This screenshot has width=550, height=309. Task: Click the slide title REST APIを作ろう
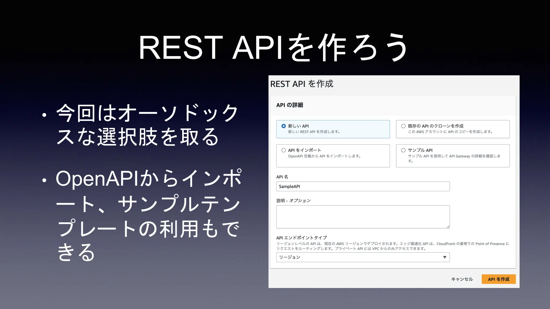(273, 48)
